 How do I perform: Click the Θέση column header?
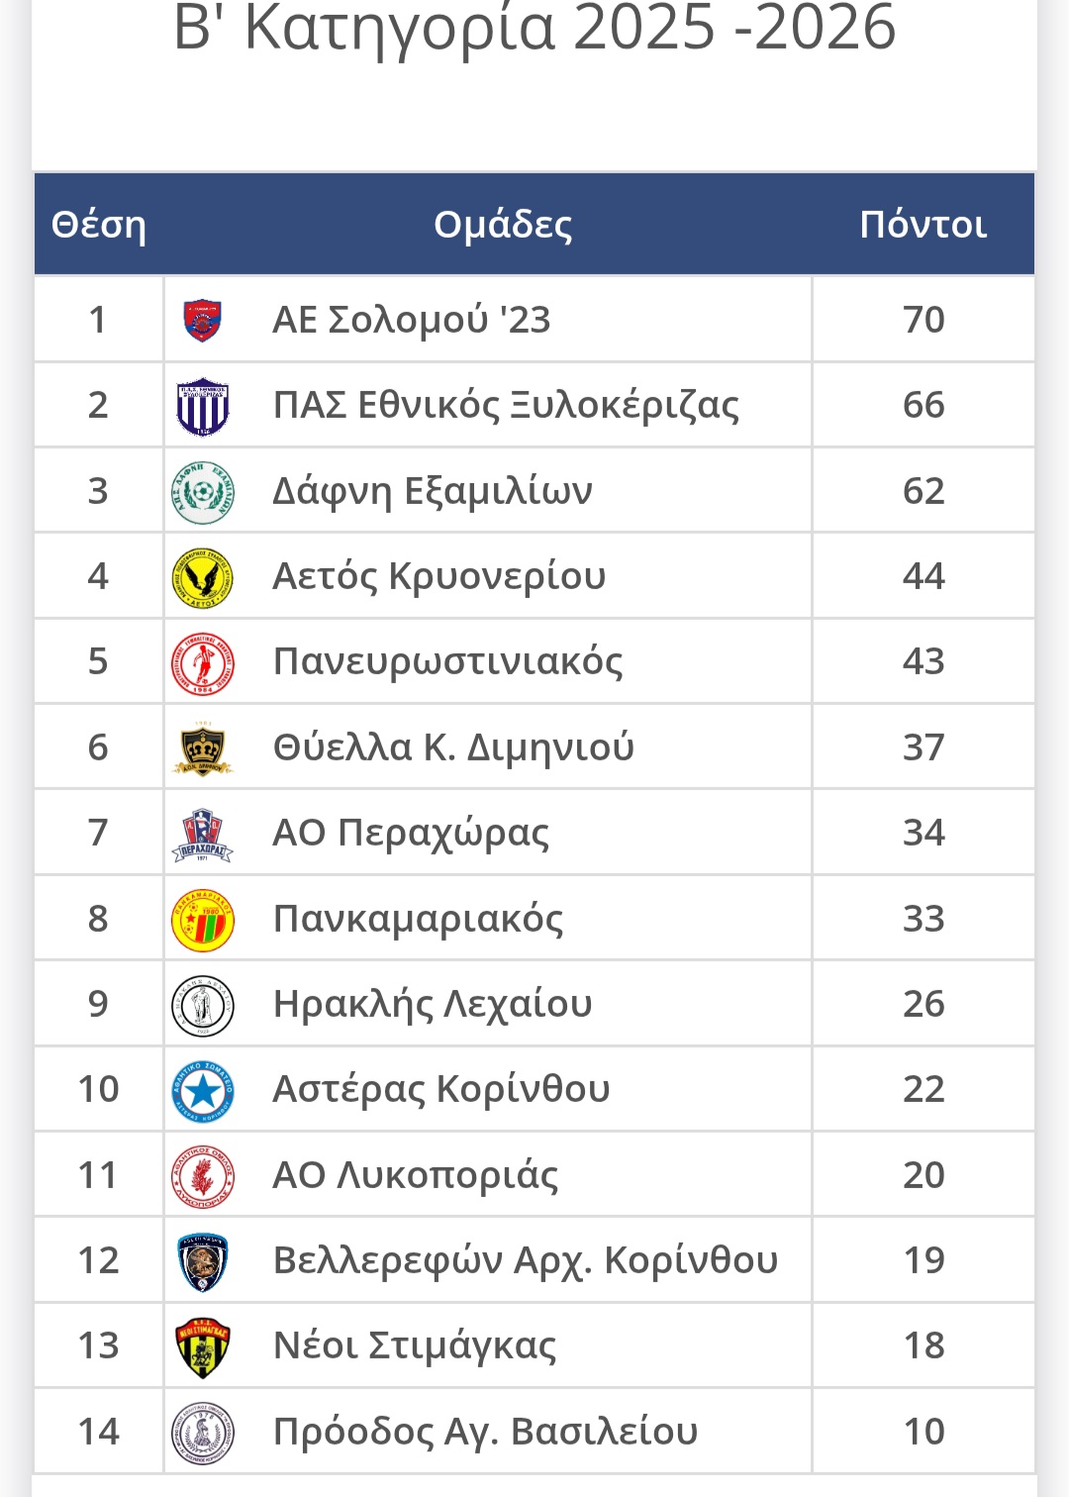point(98,225)
